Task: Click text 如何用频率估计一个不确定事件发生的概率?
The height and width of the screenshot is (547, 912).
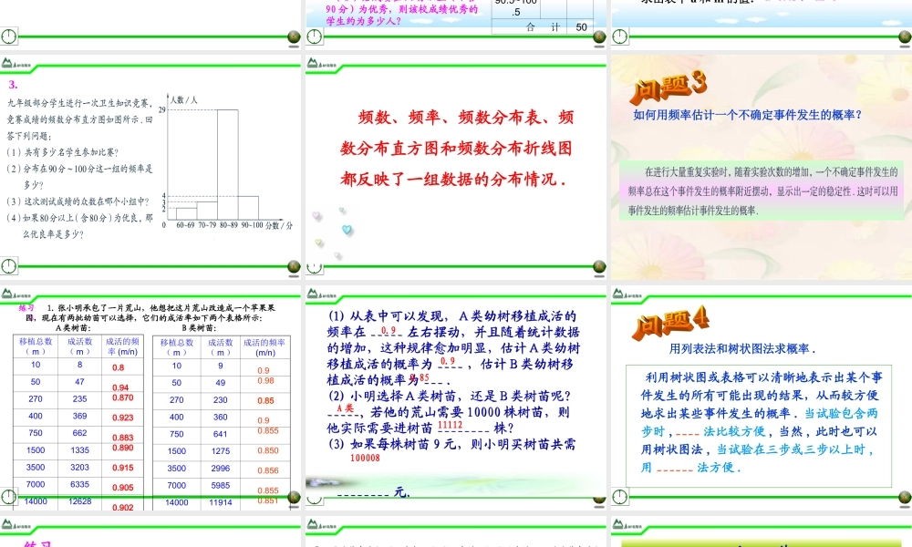Action: 748,115
